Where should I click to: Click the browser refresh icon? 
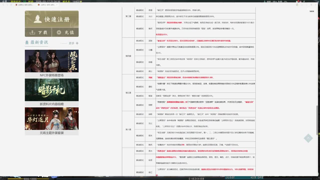(11, 5)
